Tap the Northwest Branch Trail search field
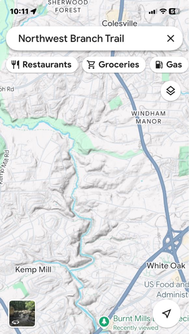189x334 pixels. pos(94,38)
